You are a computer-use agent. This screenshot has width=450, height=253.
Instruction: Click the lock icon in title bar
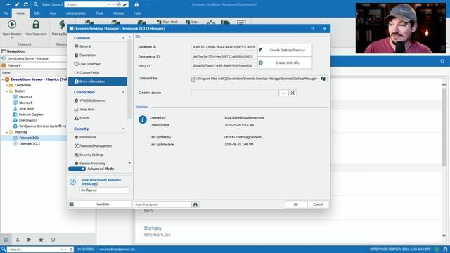tap(136, 4)
